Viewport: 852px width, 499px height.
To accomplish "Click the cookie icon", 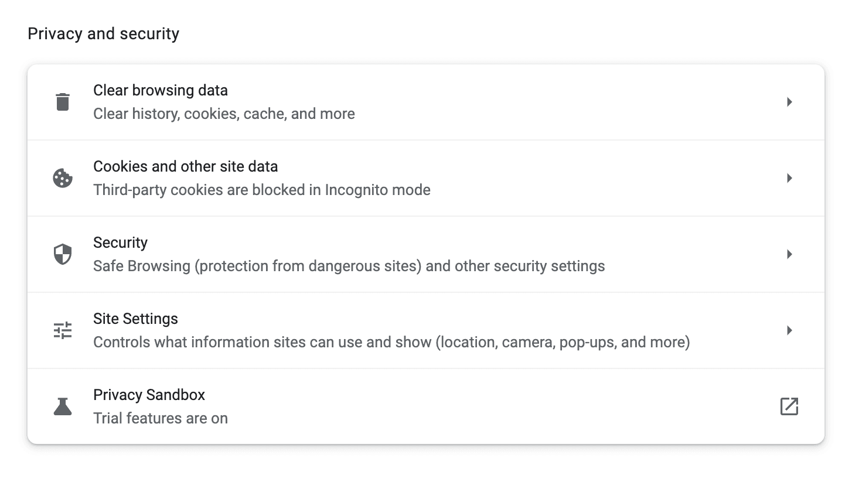I will 63,178.
